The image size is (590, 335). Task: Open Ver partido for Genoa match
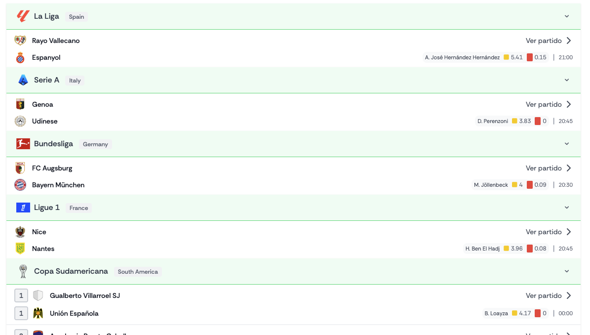[x=549, y=104]
